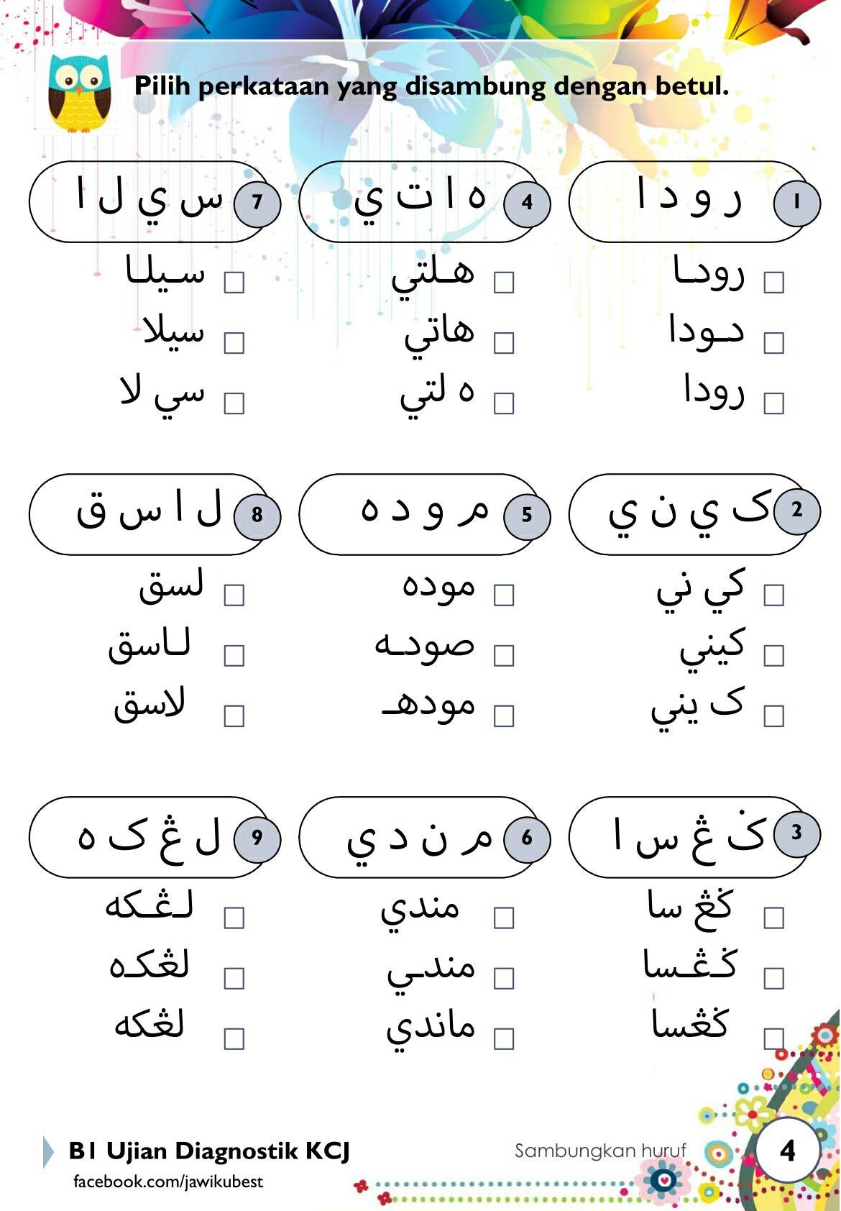Tick the second checkbox under question 4
Screen dimensions: 841x1211
click(x=504, y=343)
